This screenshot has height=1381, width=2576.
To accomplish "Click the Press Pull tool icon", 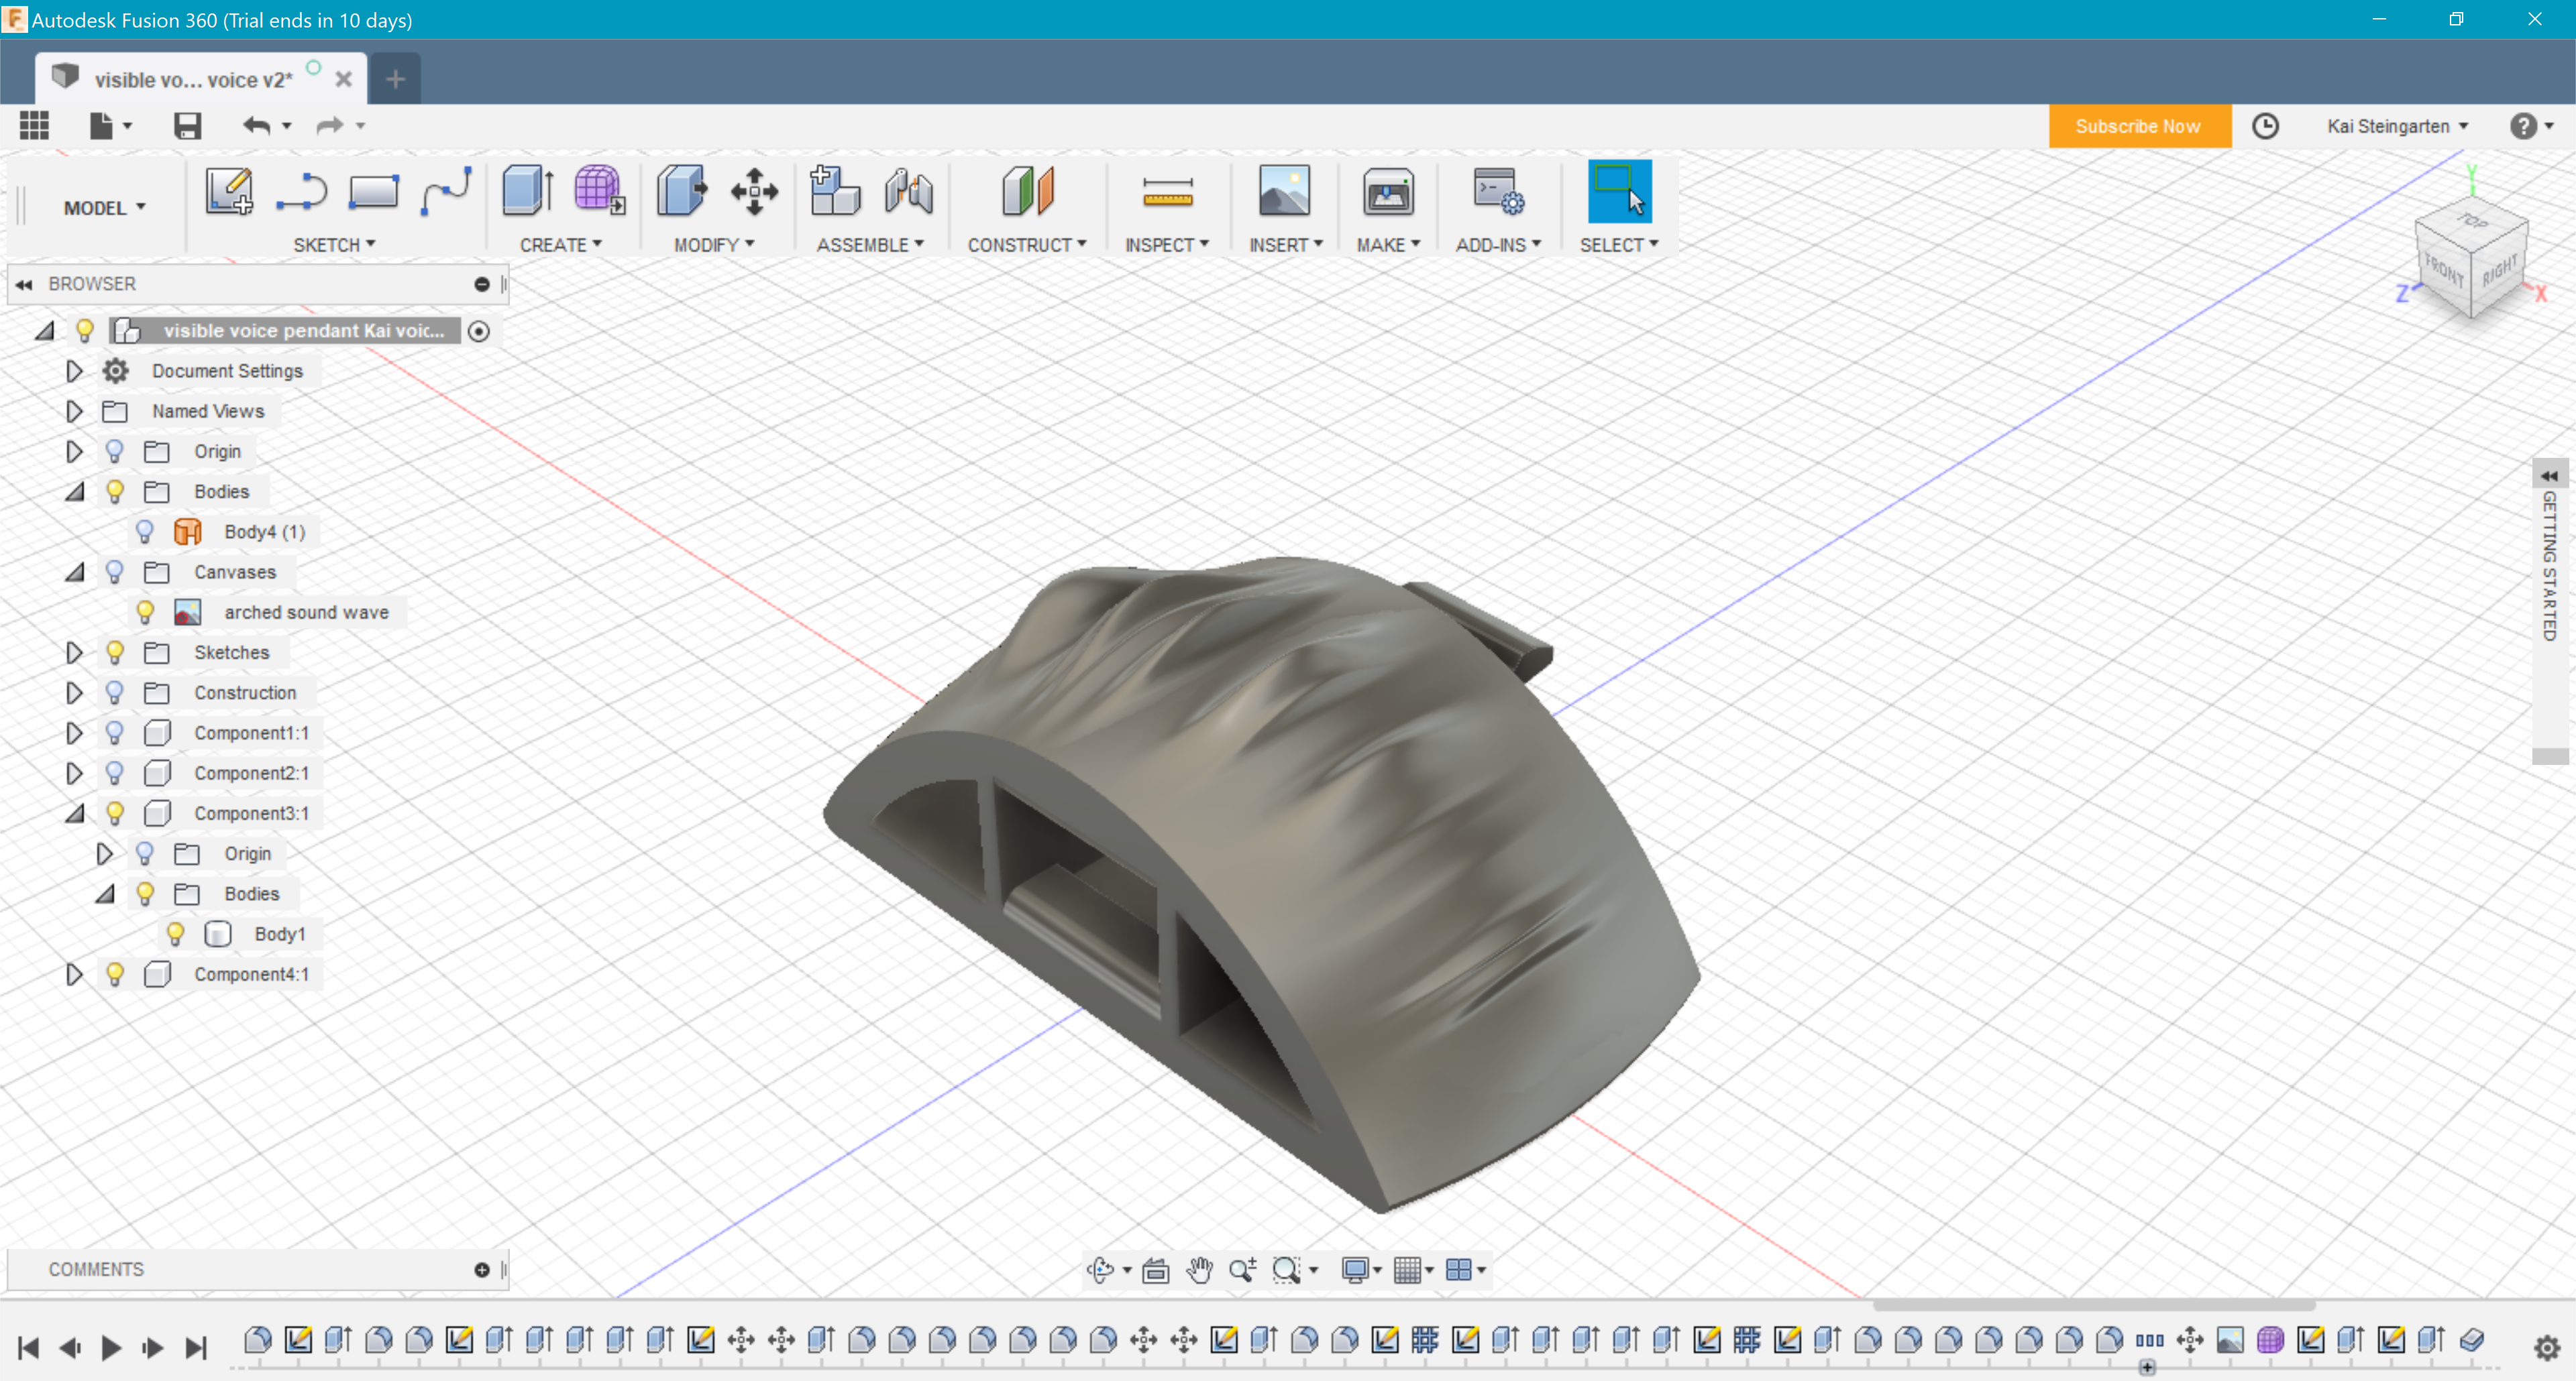I will click(x=681, y=191).
